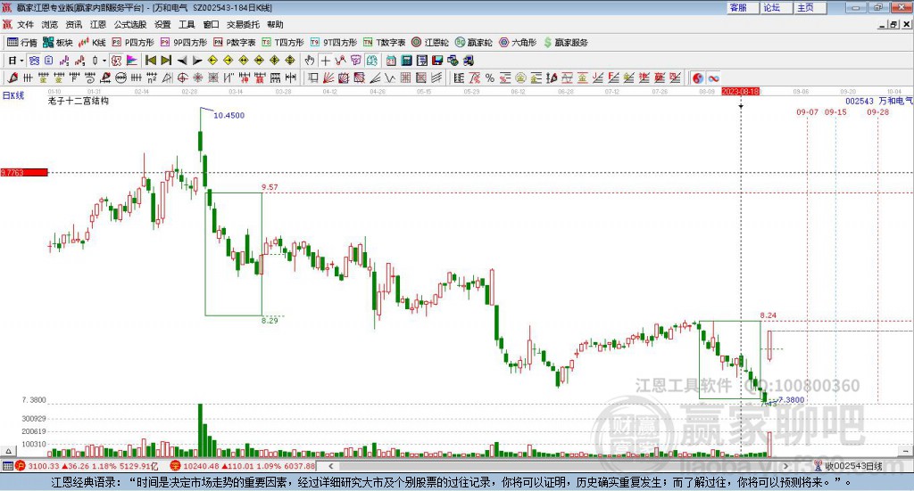Open the 公式选股 menu
Viewport: 914px width, 491px height.
point(130,24)
